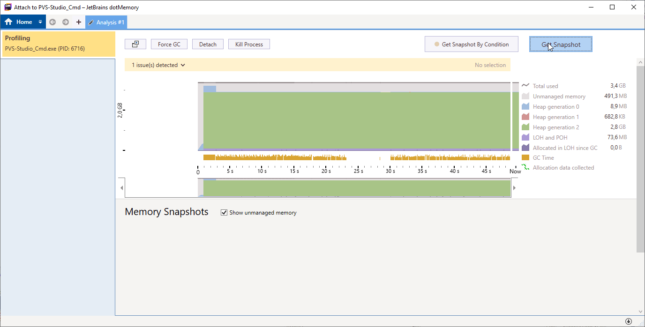Toggle Allocated in LOH since GC icon
645x327 pixels.
tap(525, 148)
